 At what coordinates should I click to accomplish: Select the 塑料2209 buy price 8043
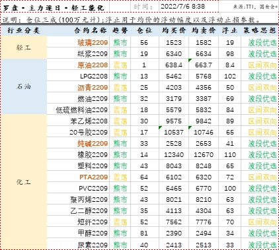(x=174, y=166)
